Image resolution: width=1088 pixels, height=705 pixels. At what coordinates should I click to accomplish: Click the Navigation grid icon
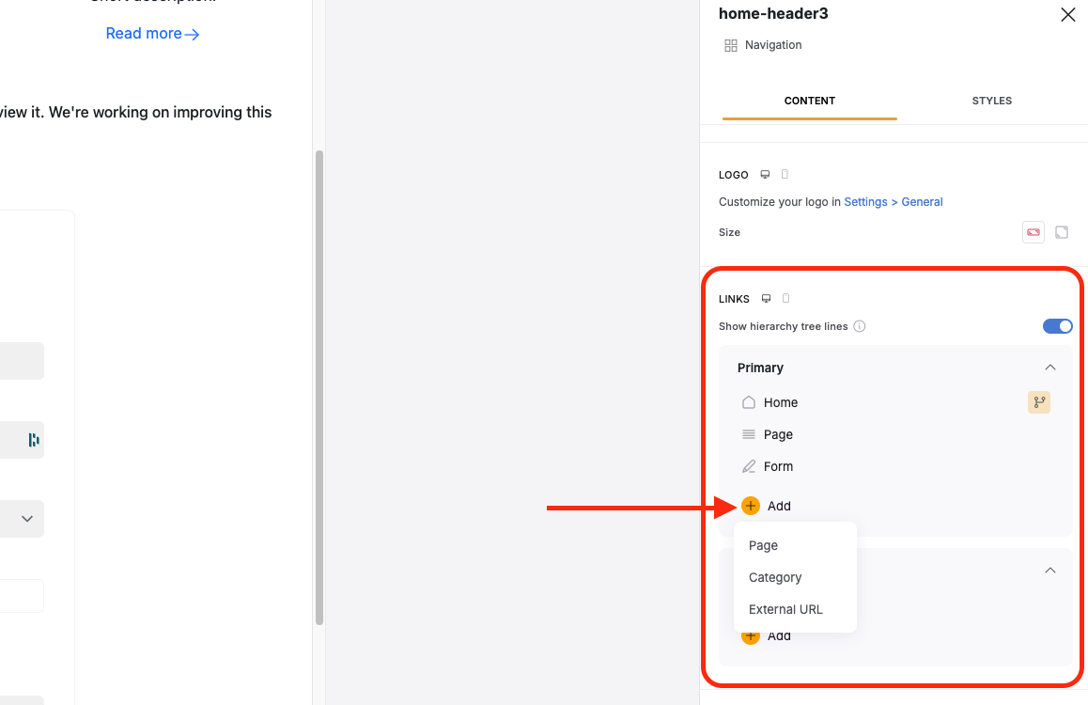click(731, 45)
